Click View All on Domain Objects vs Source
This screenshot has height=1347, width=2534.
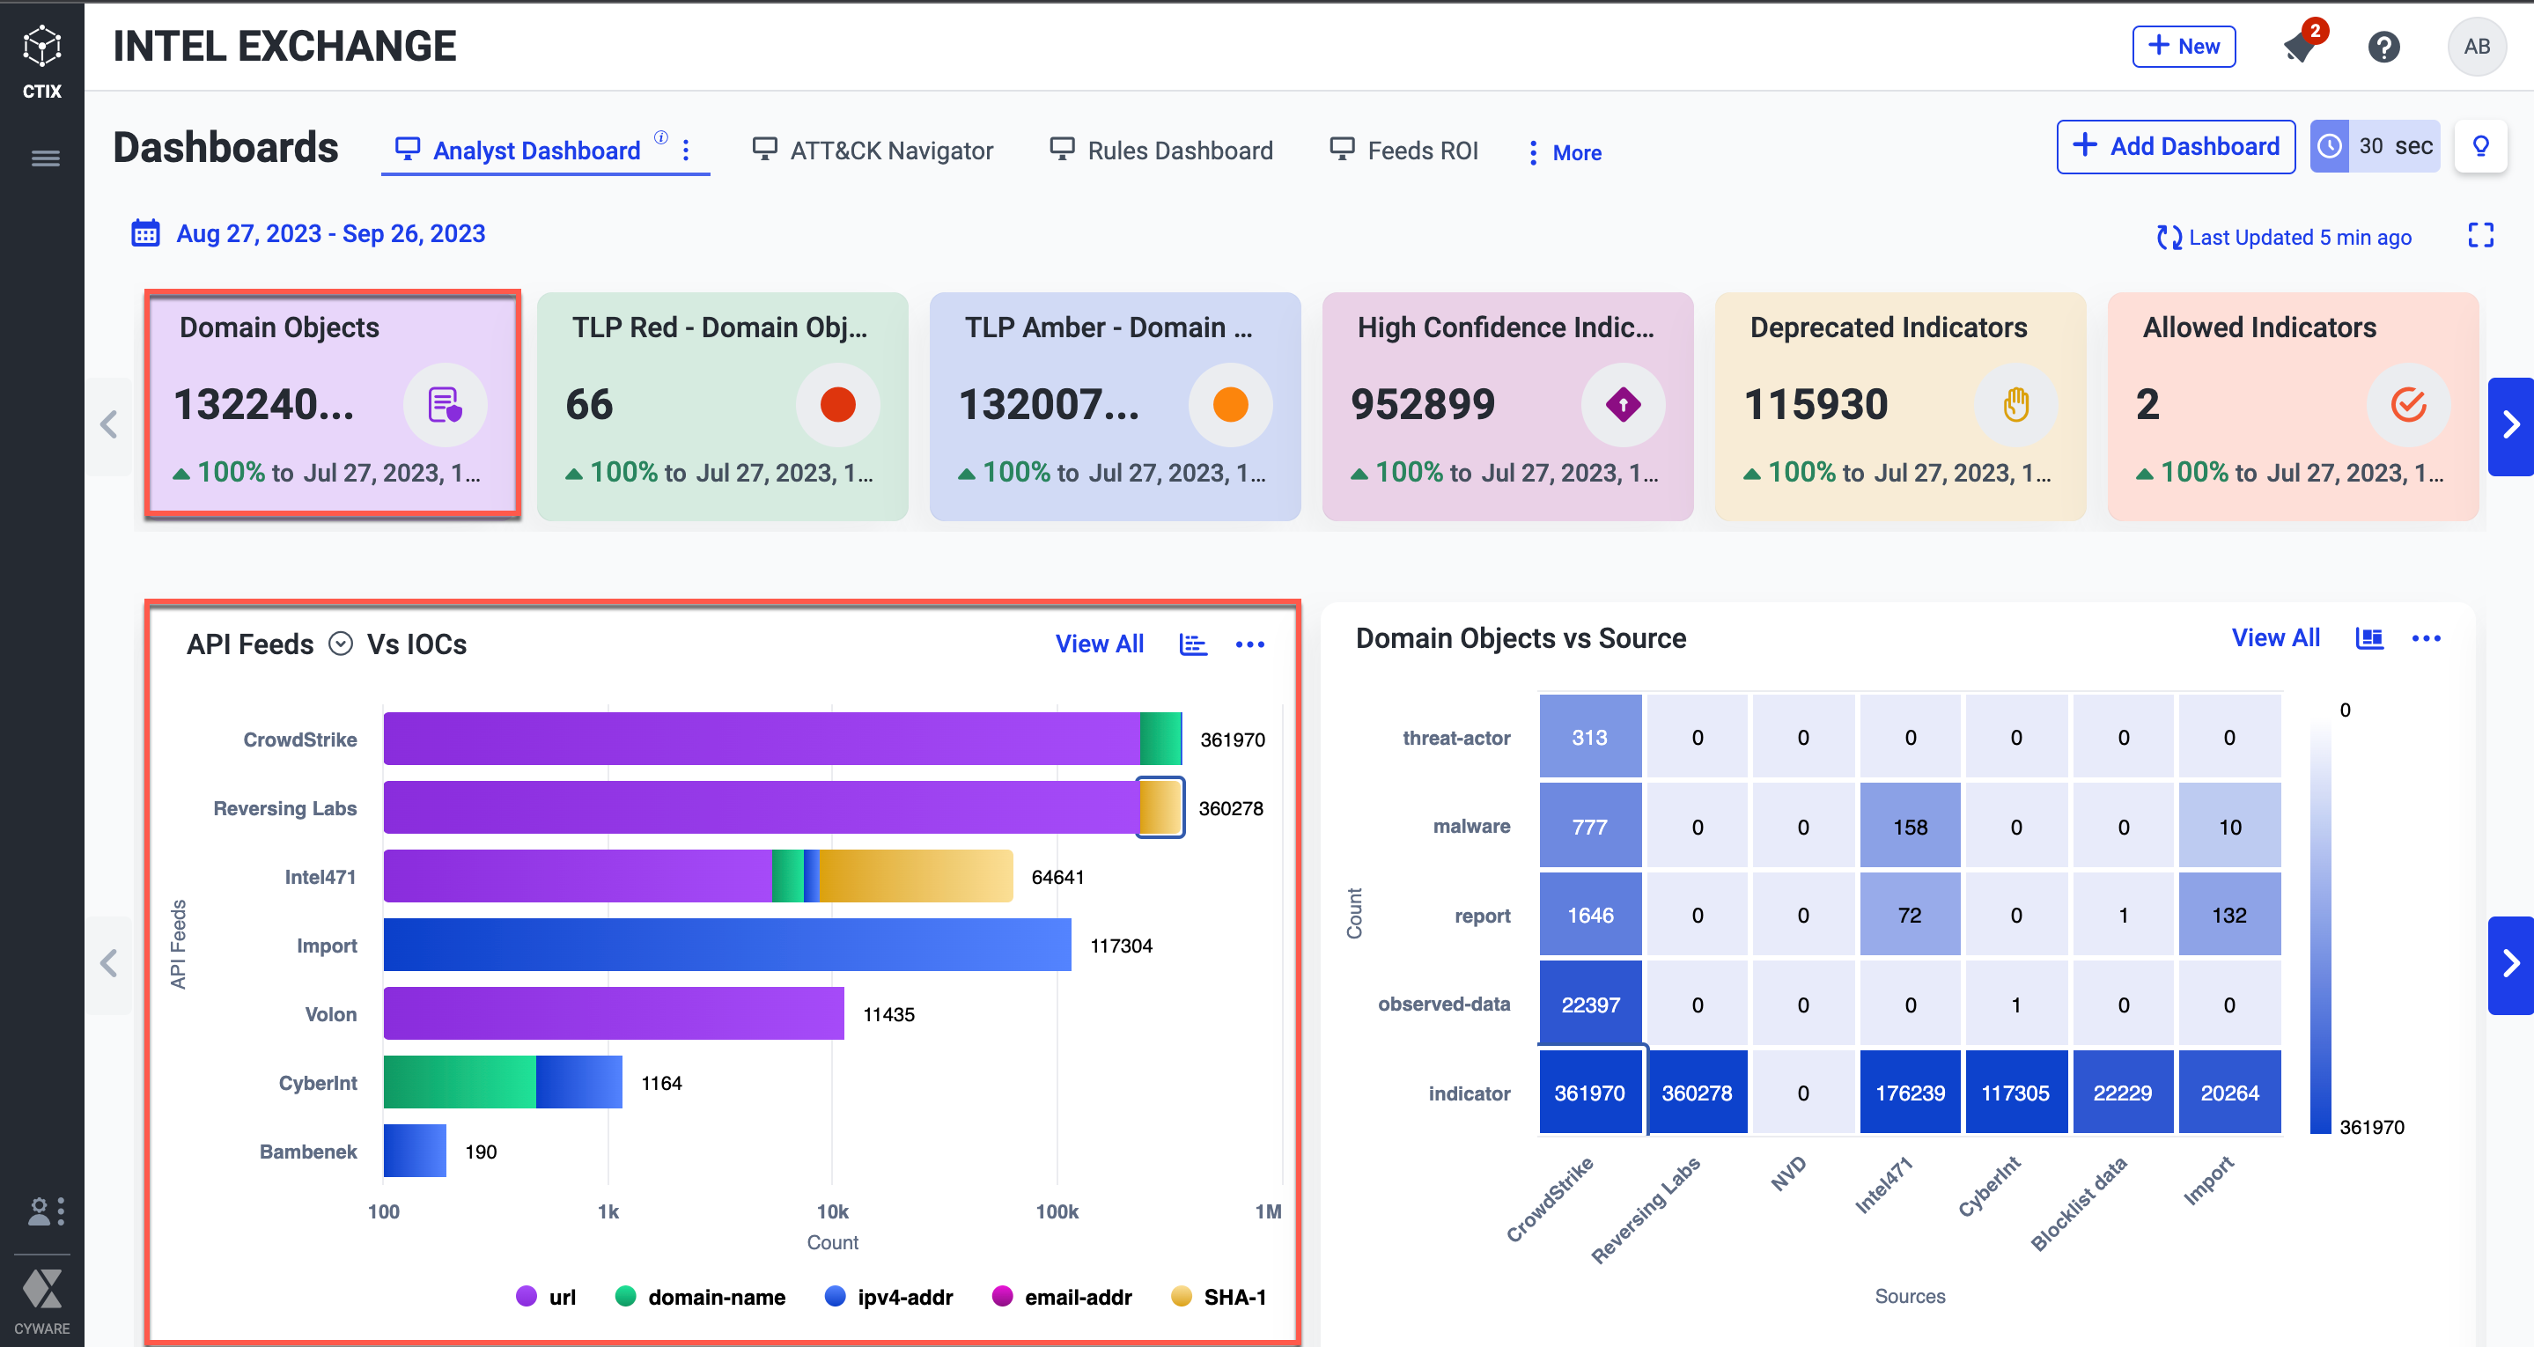pyautogui.click(x=2274, y=638)
